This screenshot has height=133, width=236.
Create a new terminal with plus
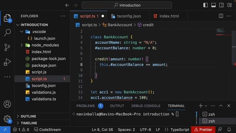pyautogui.click(x=201, y=106)
